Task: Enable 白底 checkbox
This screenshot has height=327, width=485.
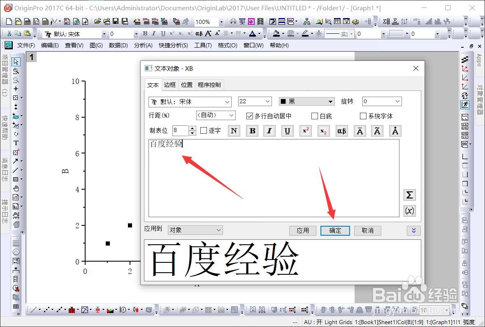Action: click(x=315, y=116)
